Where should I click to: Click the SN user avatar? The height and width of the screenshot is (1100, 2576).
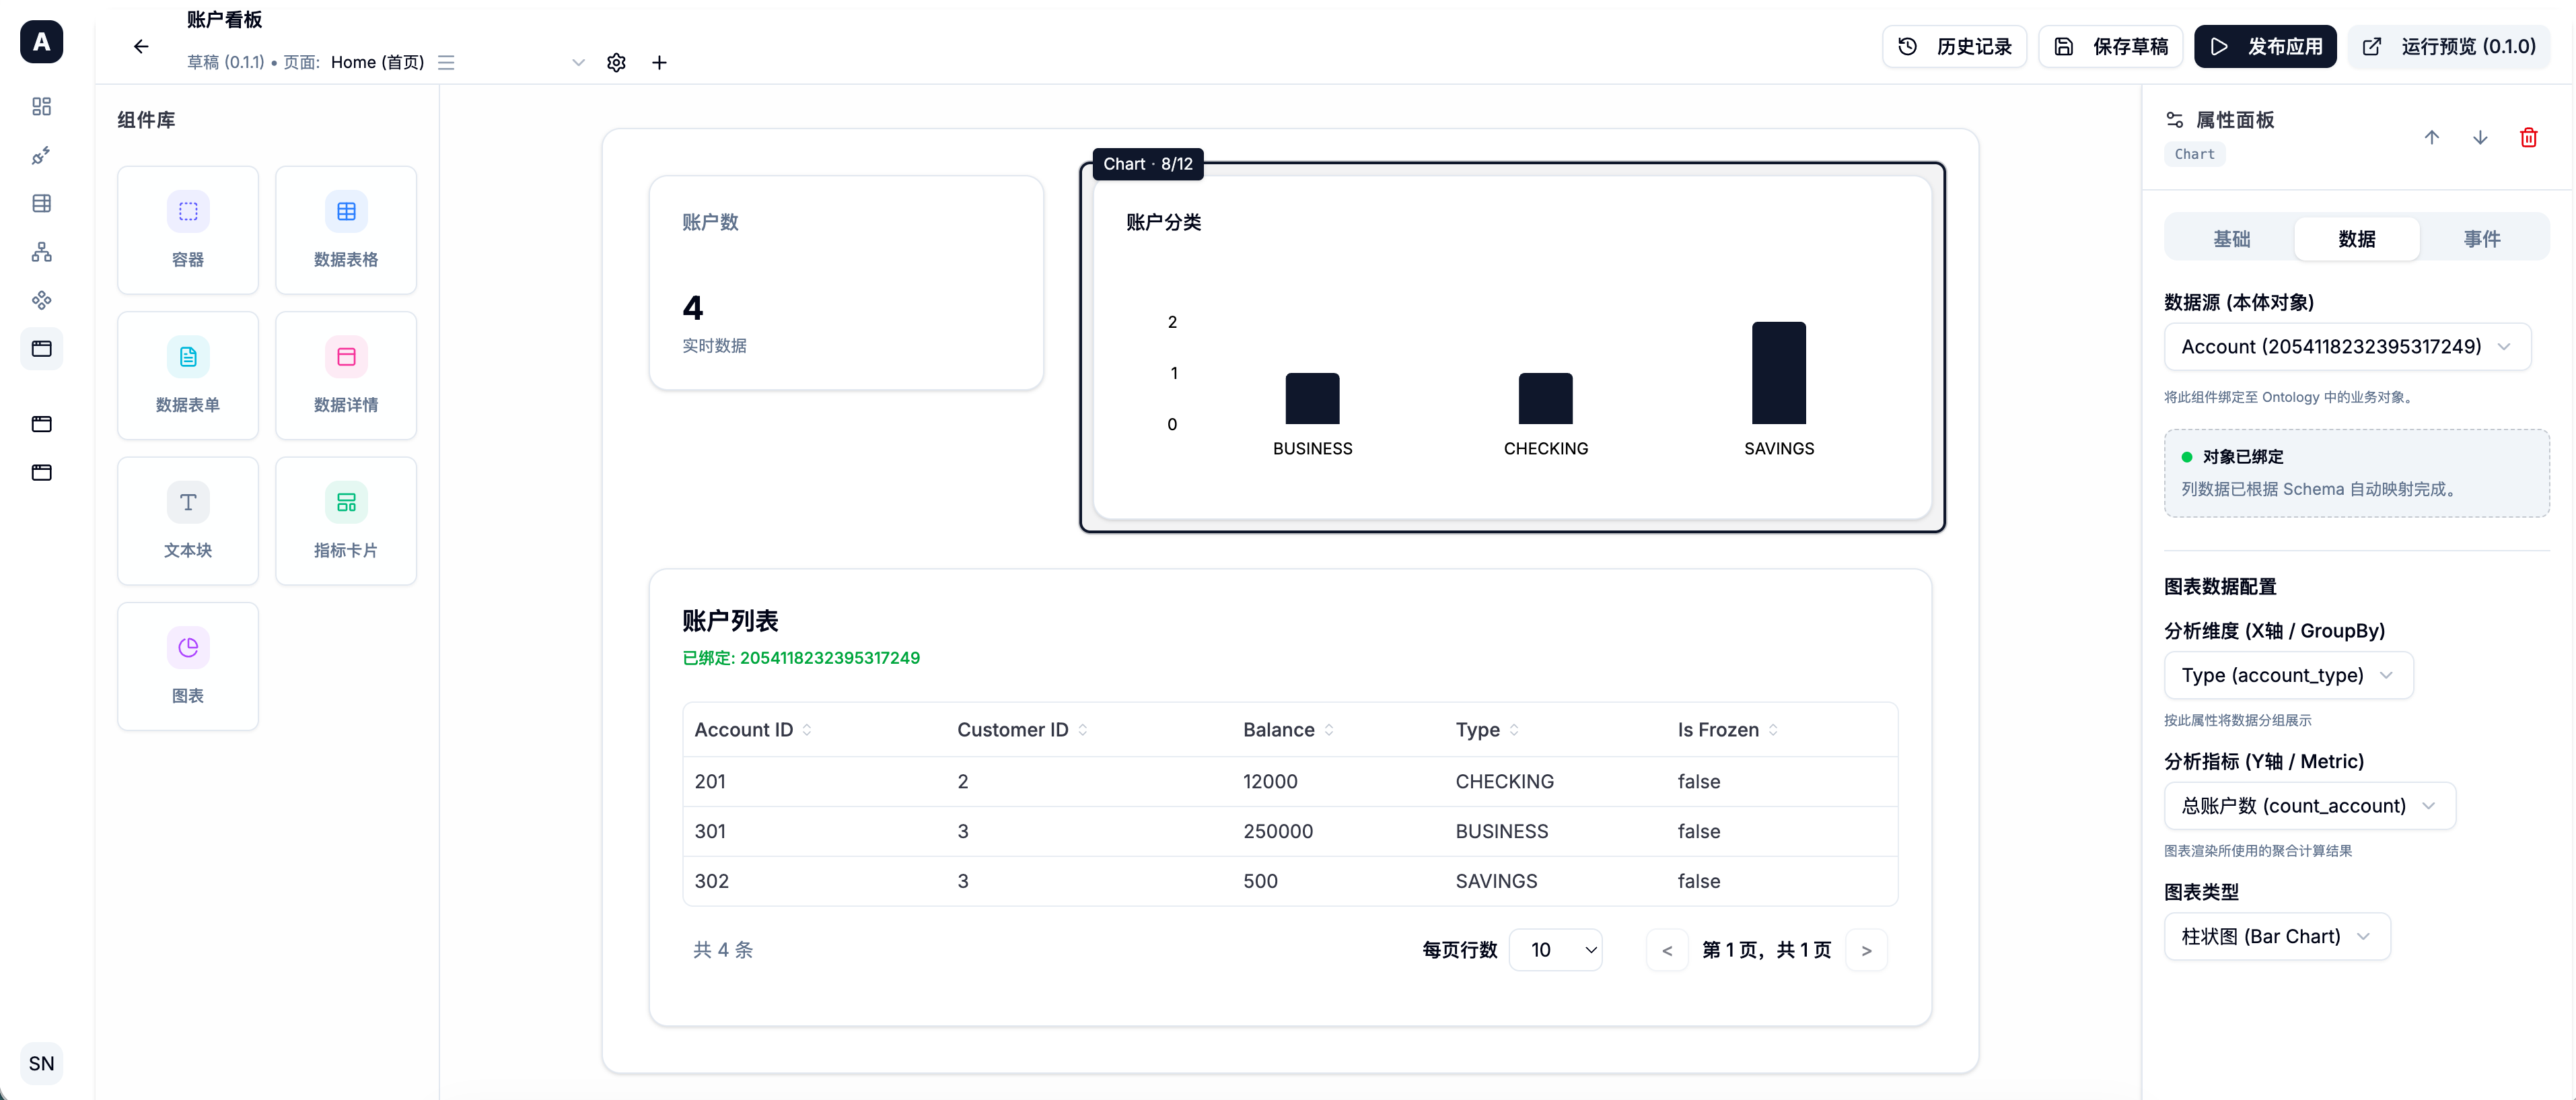point(41,1063)
